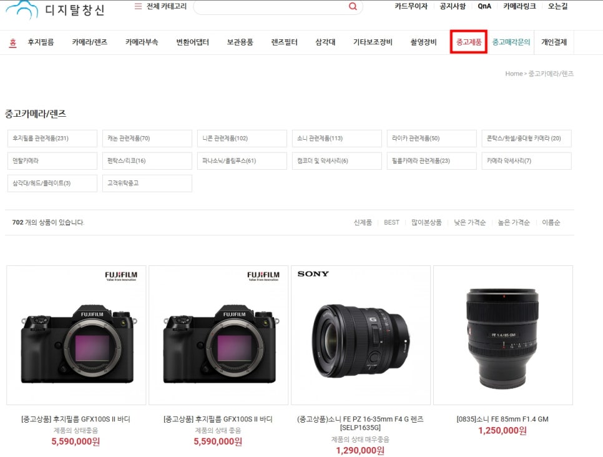Open the 렌즈필터 menu item

coord(284,42)
